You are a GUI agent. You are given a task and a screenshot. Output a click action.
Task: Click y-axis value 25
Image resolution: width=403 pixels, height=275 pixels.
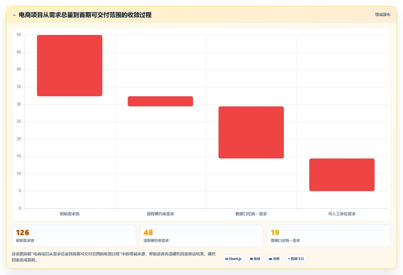pyautogui.click(x=19, y=122)
